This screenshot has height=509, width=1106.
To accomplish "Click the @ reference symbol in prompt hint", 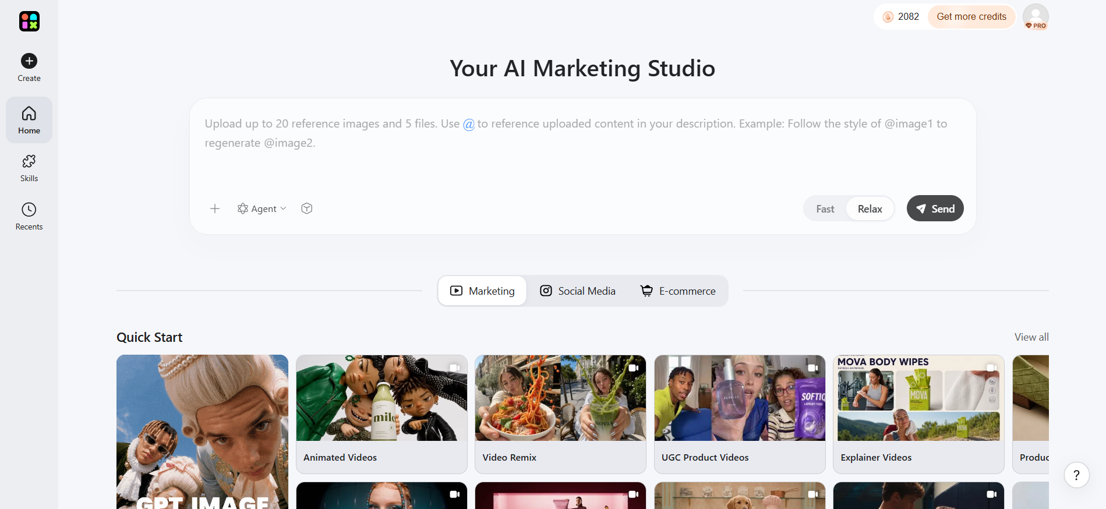I will tap(468, 124).
